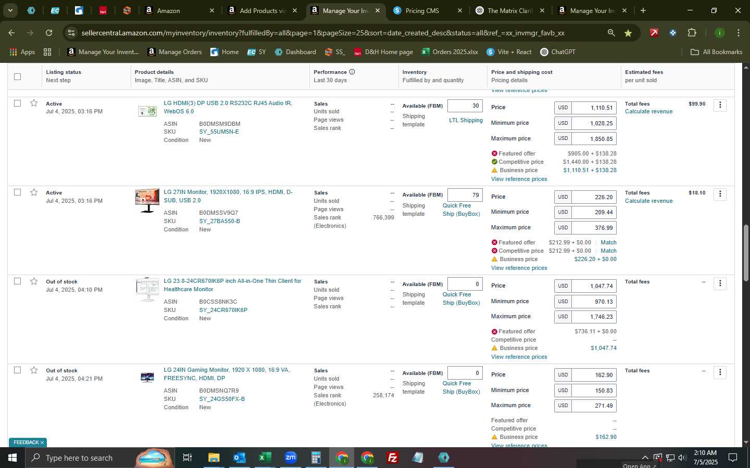750x468 pixels.
Task: Favorite the SY_55UM5N-E listing star
Action: pos(34,103)
